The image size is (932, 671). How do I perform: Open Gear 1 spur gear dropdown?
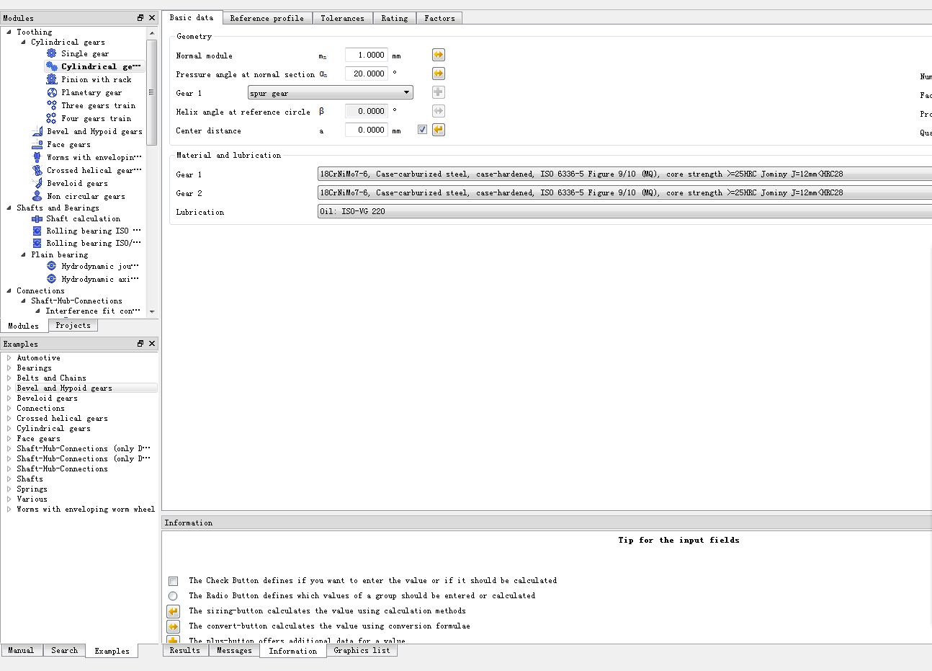pos(331,93)
